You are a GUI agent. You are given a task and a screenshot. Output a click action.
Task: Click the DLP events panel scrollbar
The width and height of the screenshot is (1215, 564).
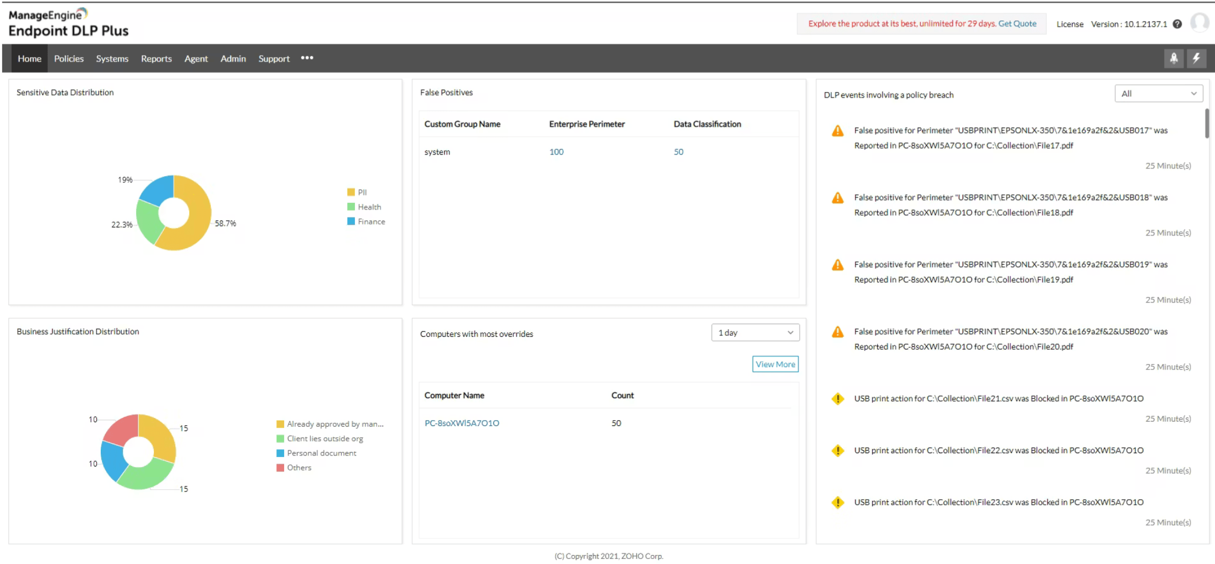1207,123
